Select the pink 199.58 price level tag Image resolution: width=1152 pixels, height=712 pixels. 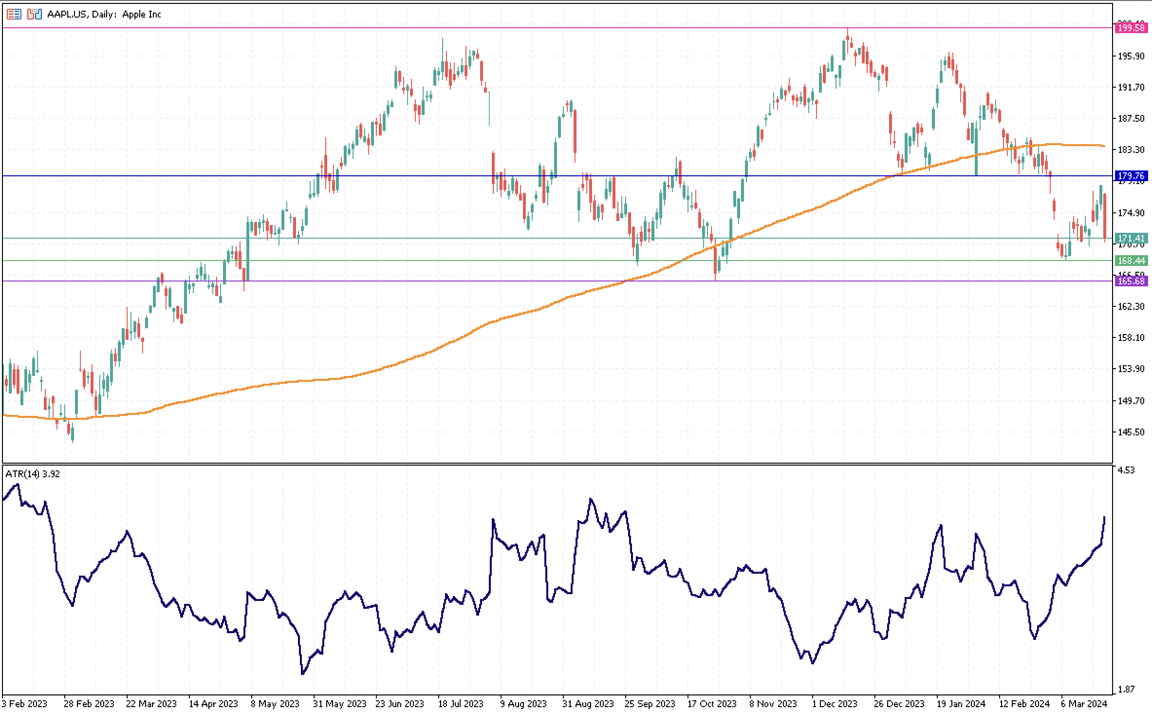point(1131,28)
